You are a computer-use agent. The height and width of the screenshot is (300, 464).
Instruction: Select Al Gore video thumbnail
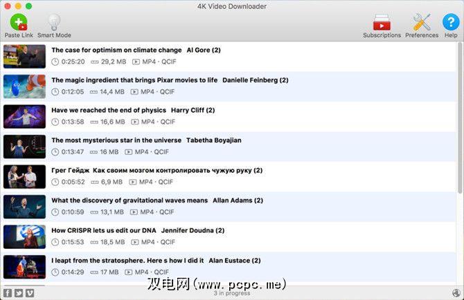24,57
